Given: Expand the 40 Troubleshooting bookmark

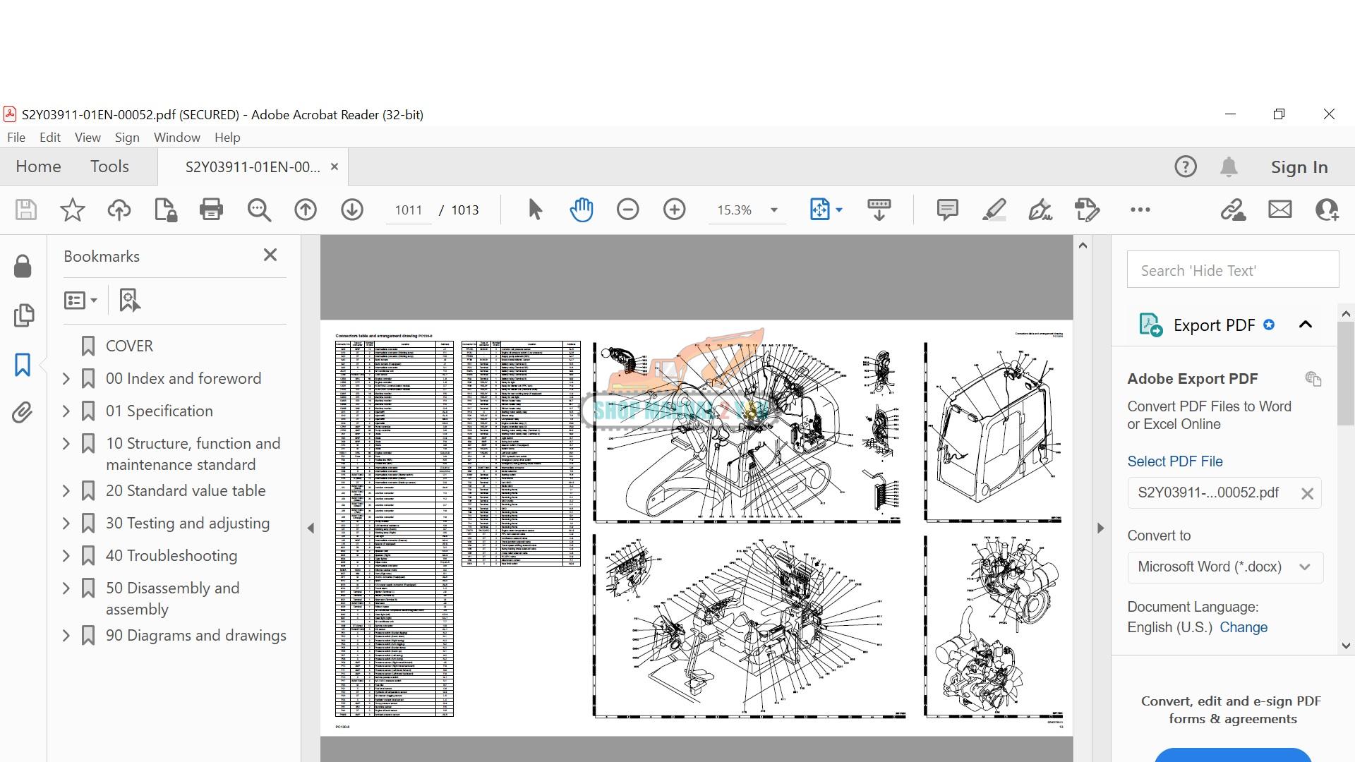Looking at the screenshot, I should tap(66, 556).
